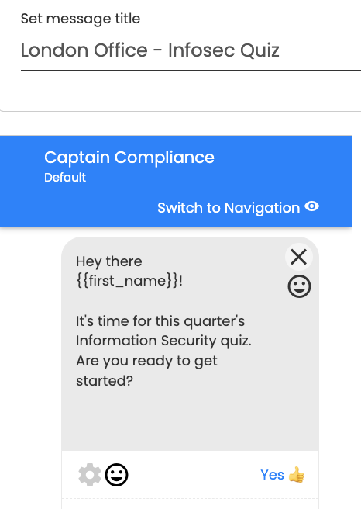Click the Set message title label
361x509 pixels.
(x=81, y=19)
